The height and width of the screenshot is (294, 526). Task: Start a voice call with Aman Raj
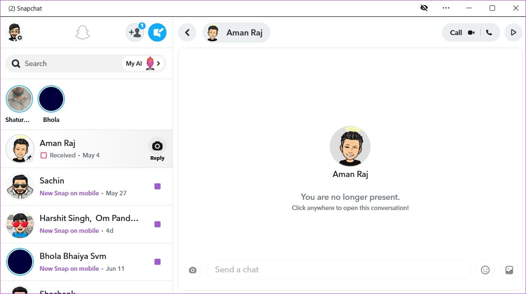click(489, 32)
